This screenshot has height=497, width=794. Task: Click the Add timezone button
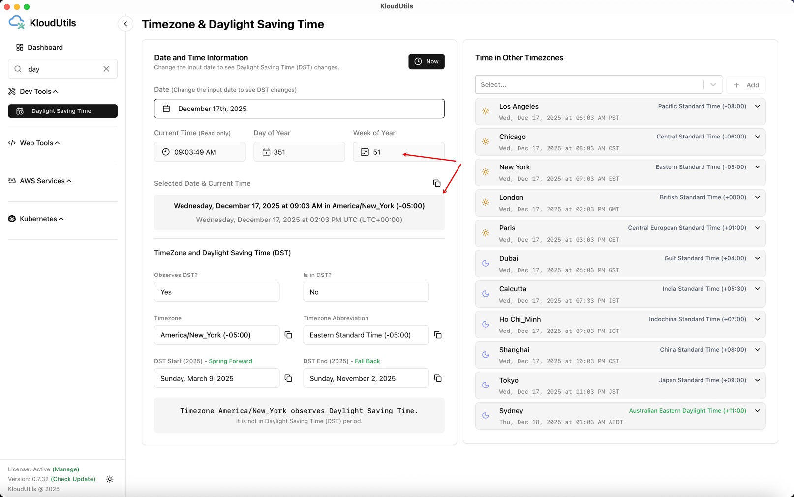point(746,85)
